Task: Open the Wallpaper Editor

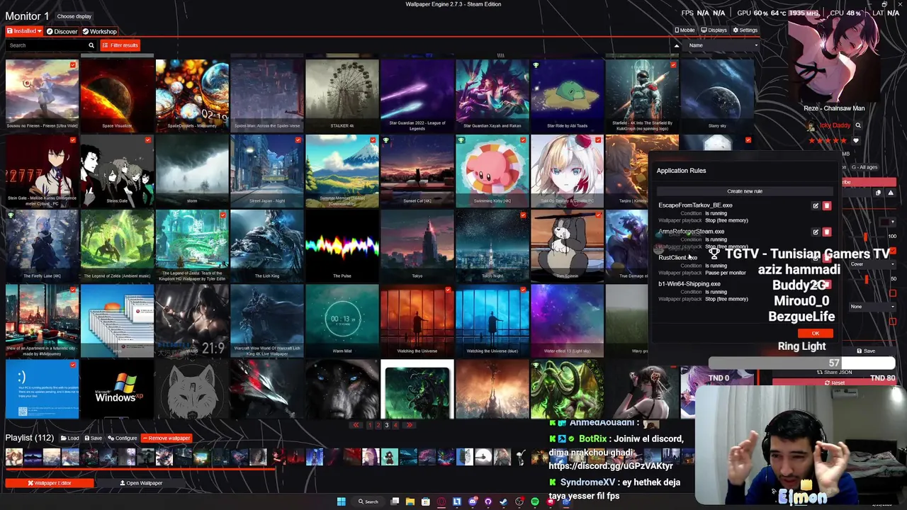Action: 50,483
